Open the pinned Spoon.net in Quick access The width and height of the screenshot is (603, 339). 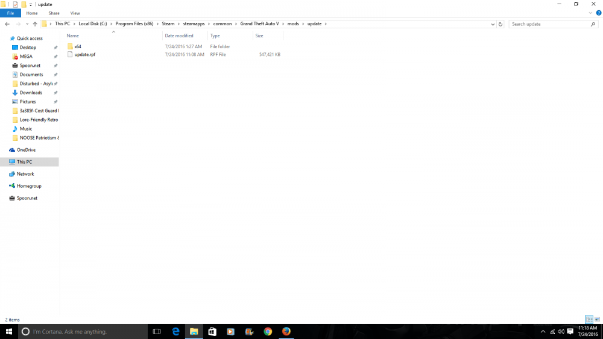30,66
